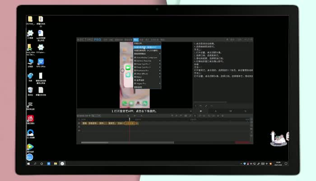Open the taskbar clock and date
This screenshot has width=316, height=181.
tap(278, 164)
